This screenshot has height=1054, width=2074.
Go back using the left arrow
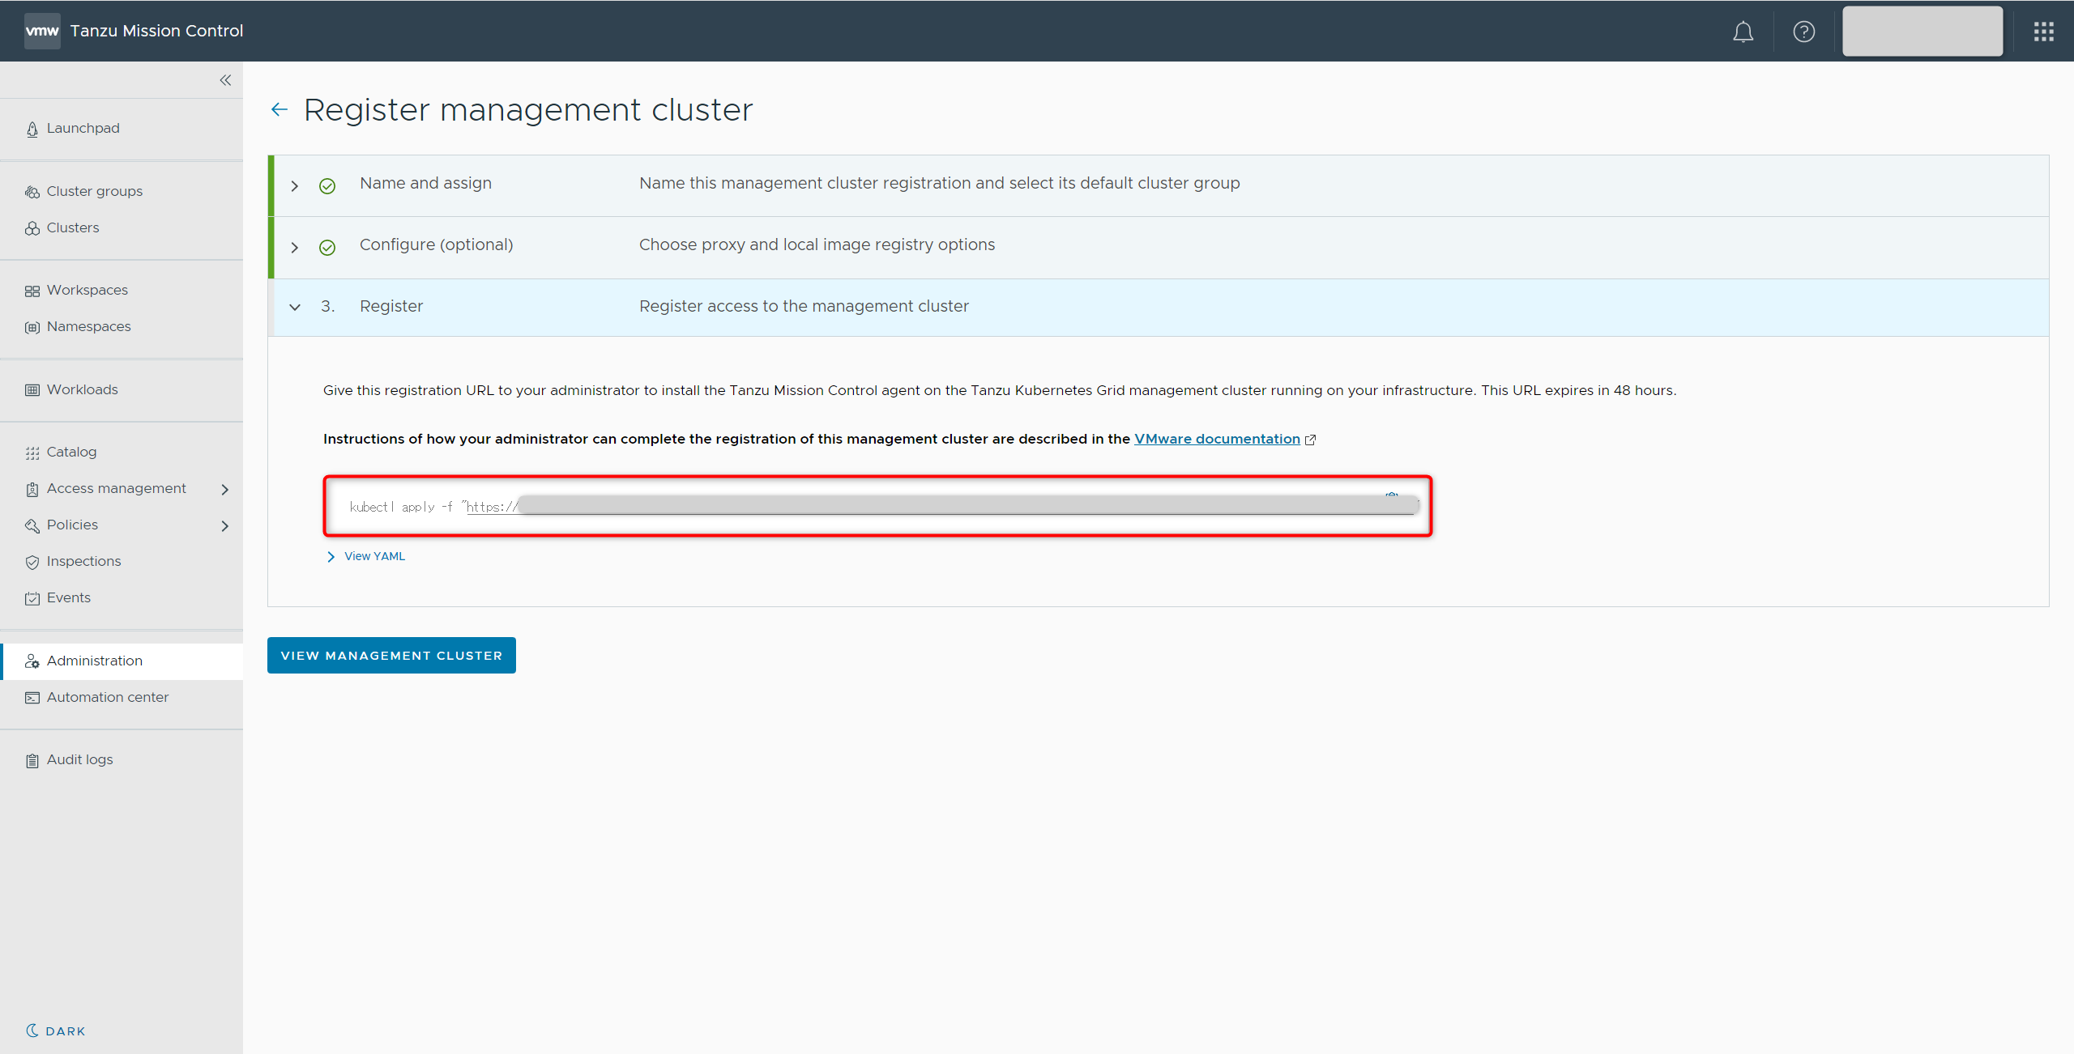(280, 109)
